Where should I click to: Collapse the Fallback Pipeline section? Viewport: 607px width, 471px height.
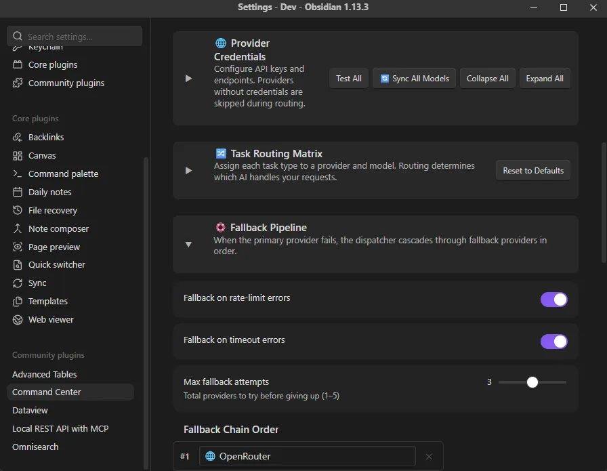[188, 245]
